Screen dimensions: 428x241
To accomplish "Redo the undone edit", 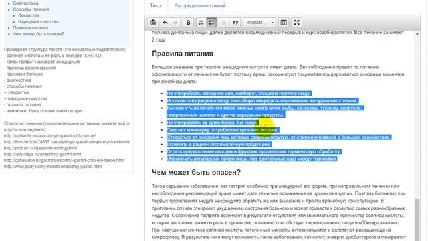I will pyautogui.click(x=175, y=23).
